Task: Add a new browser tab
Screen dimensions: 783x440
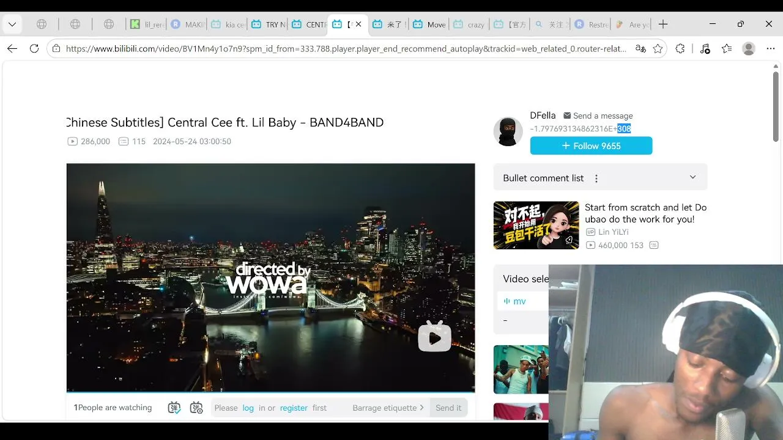Action: pyautogui.click(x=663, y=24)
